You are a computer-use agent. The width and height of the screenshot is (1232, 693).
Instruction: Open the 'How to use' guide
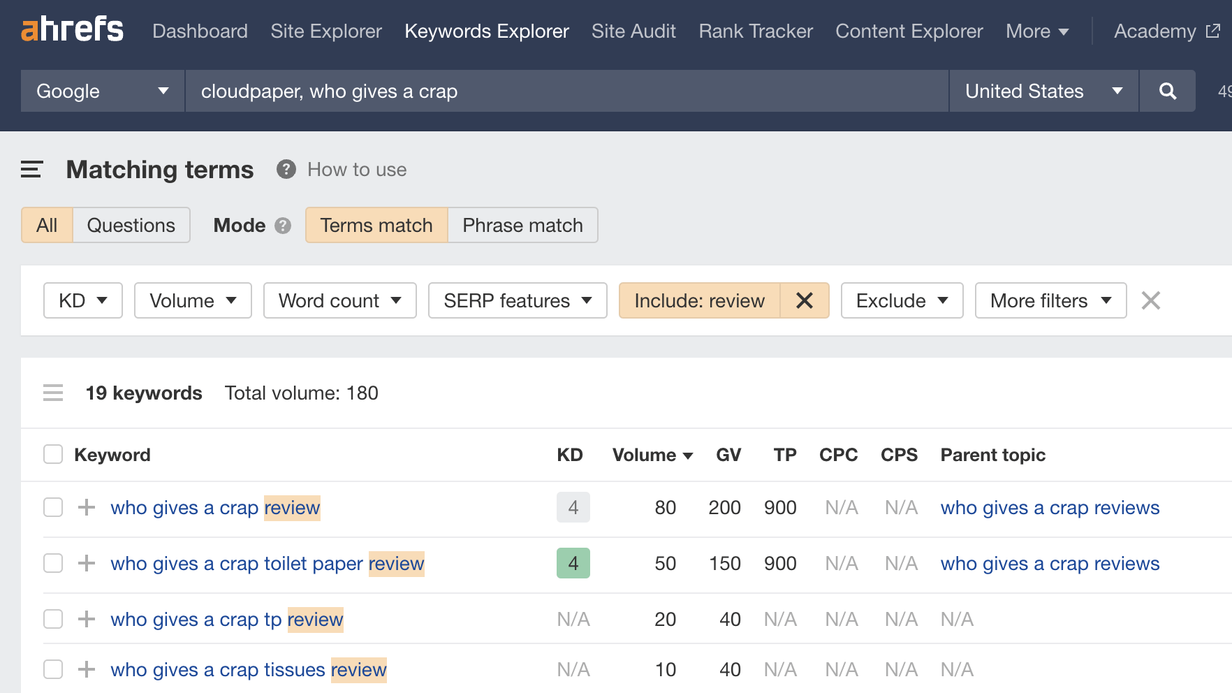(356, 169)
